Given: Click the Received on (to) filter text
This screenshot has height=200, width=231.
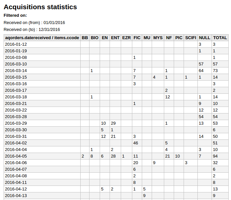Looking at the screenshot, I should 32,30.
